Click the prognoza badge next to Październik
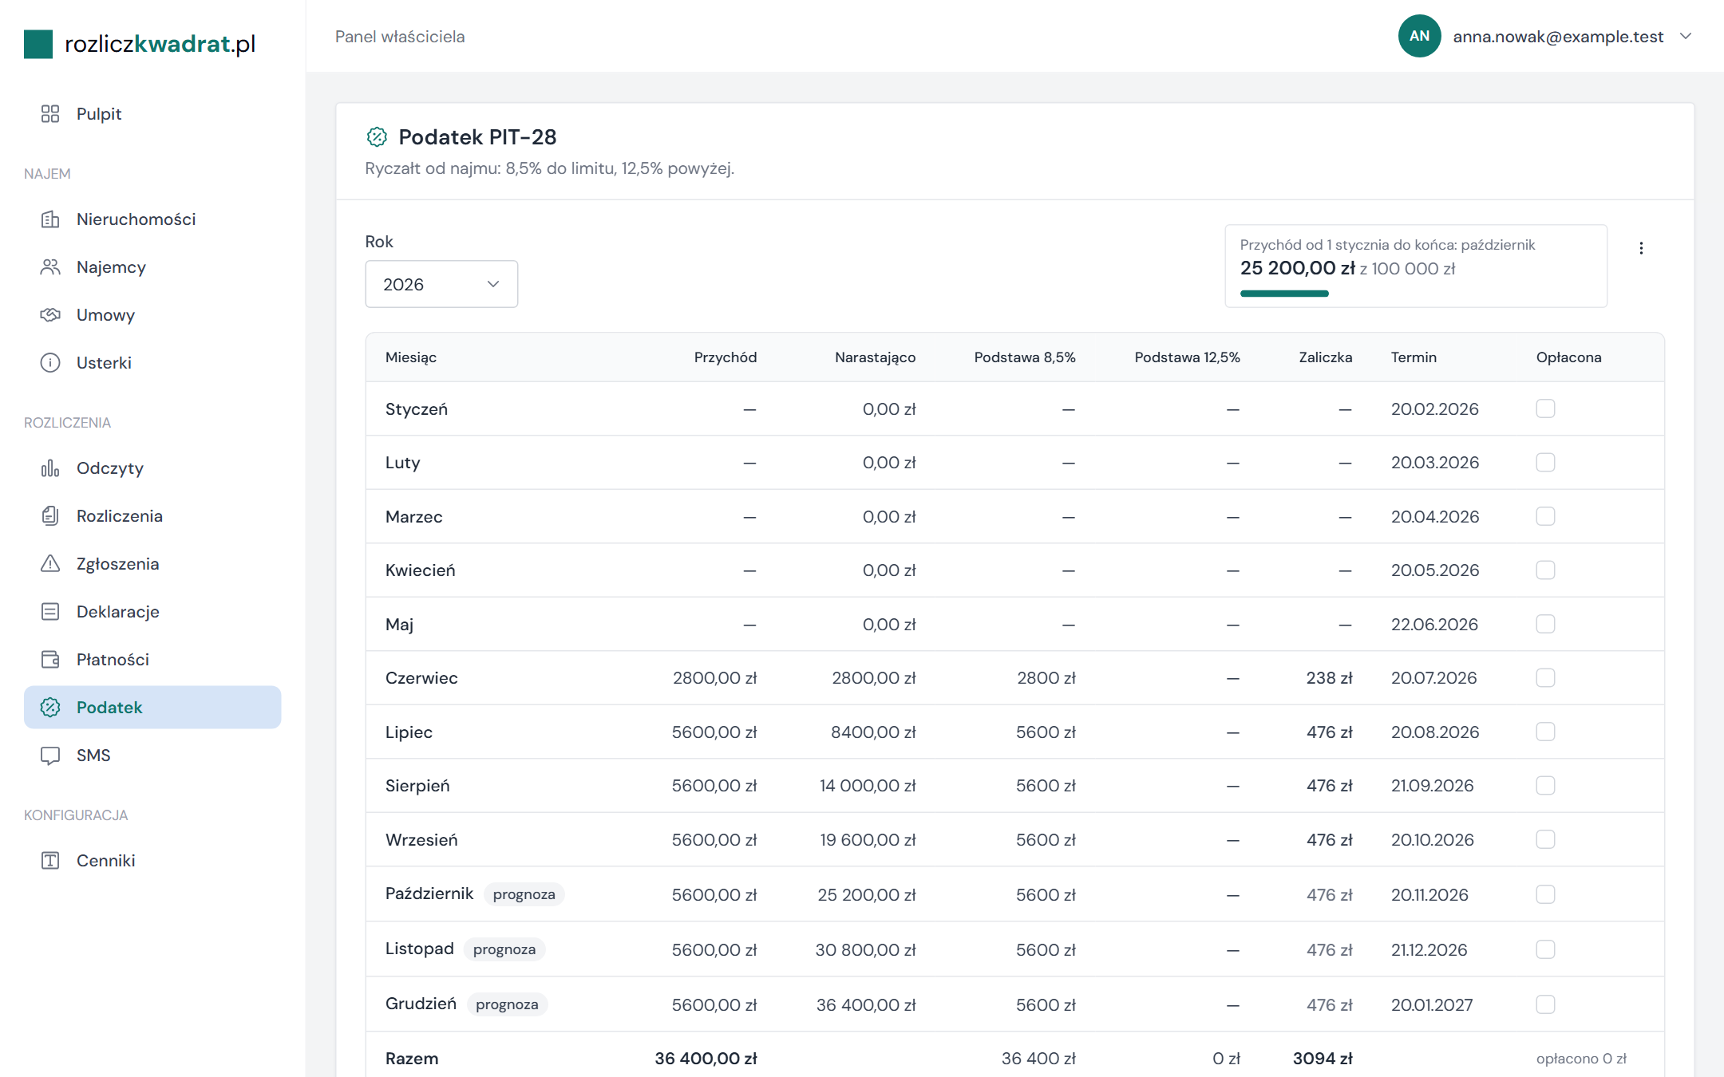This screenshot has height=1077, width=1724. 524,894
